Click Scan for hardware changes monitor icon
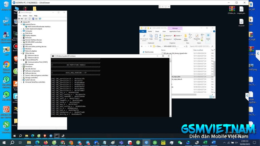Image resolution: width=260 pixels, height=146 pixels. click(40, 19)
